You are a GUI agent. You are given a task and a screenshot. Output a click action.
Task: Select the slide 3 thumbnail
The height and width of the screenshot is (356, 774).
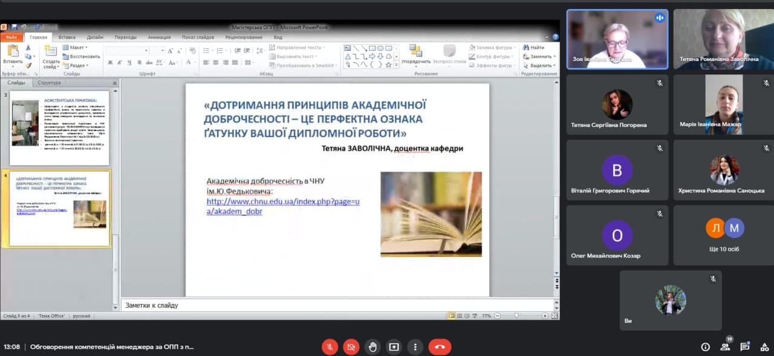[x=60, y=128]
